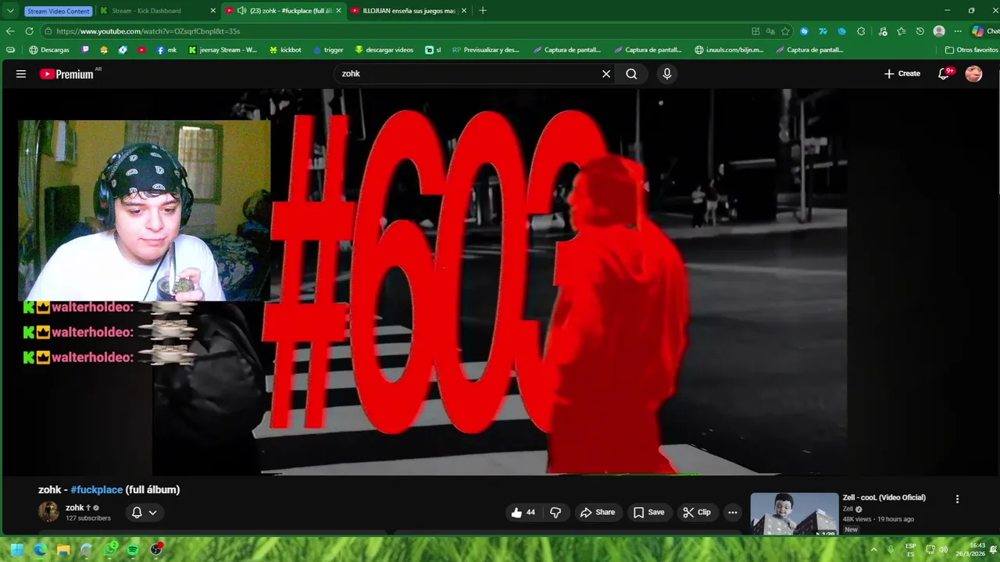Create a Clip of this video
This screenshot has height=562, width=1000.
[x=696, y=512]
